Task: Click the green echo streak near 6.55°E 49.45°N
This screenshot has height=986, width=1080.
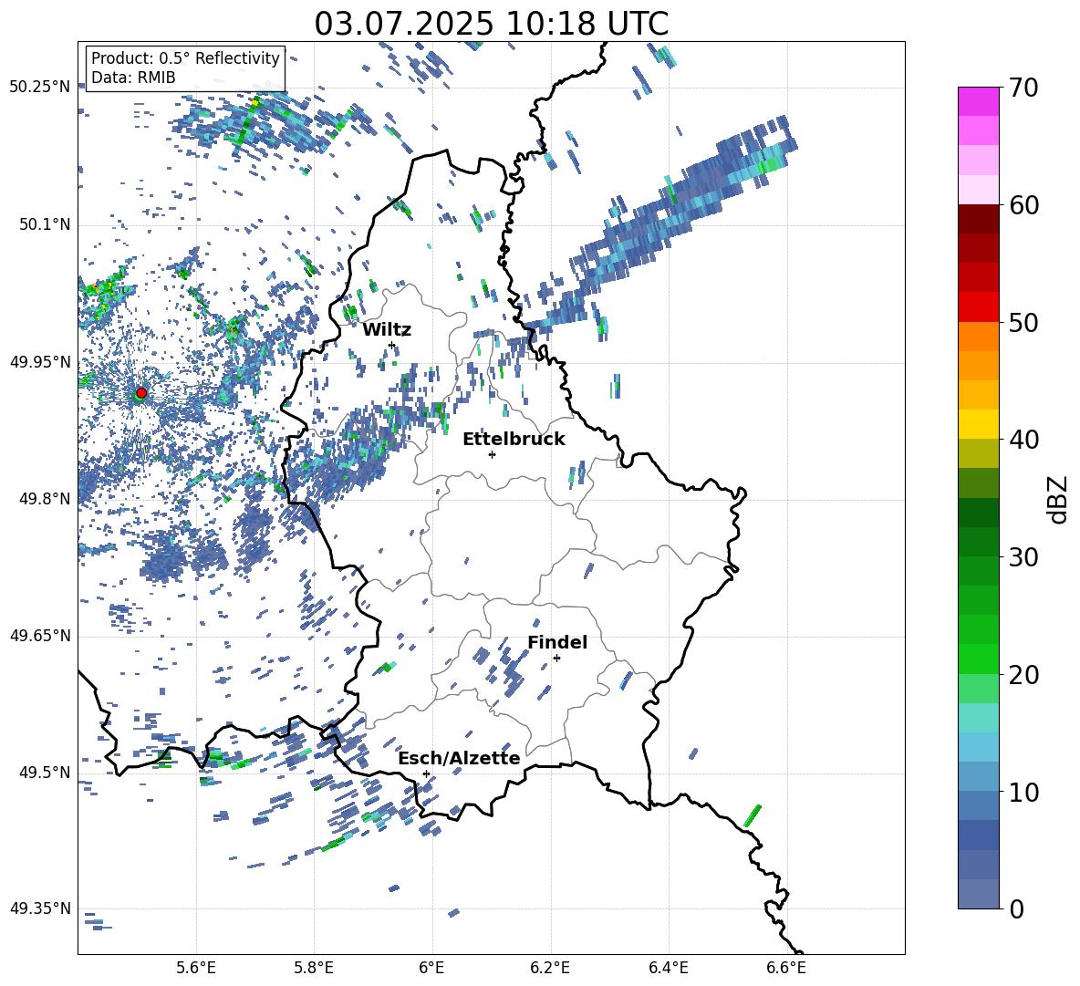Action: [753, 815]
